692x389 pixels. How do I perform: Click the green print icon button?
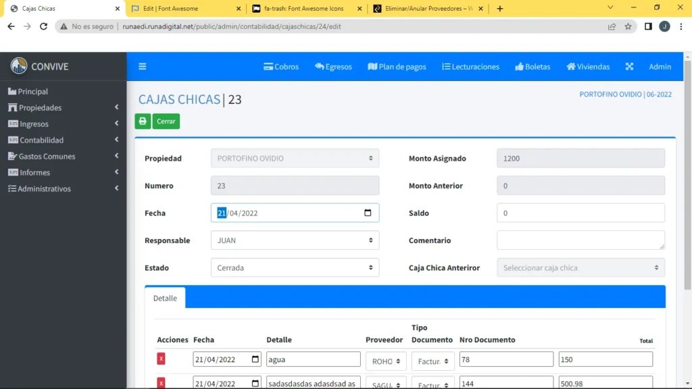(x=143, y=122)
